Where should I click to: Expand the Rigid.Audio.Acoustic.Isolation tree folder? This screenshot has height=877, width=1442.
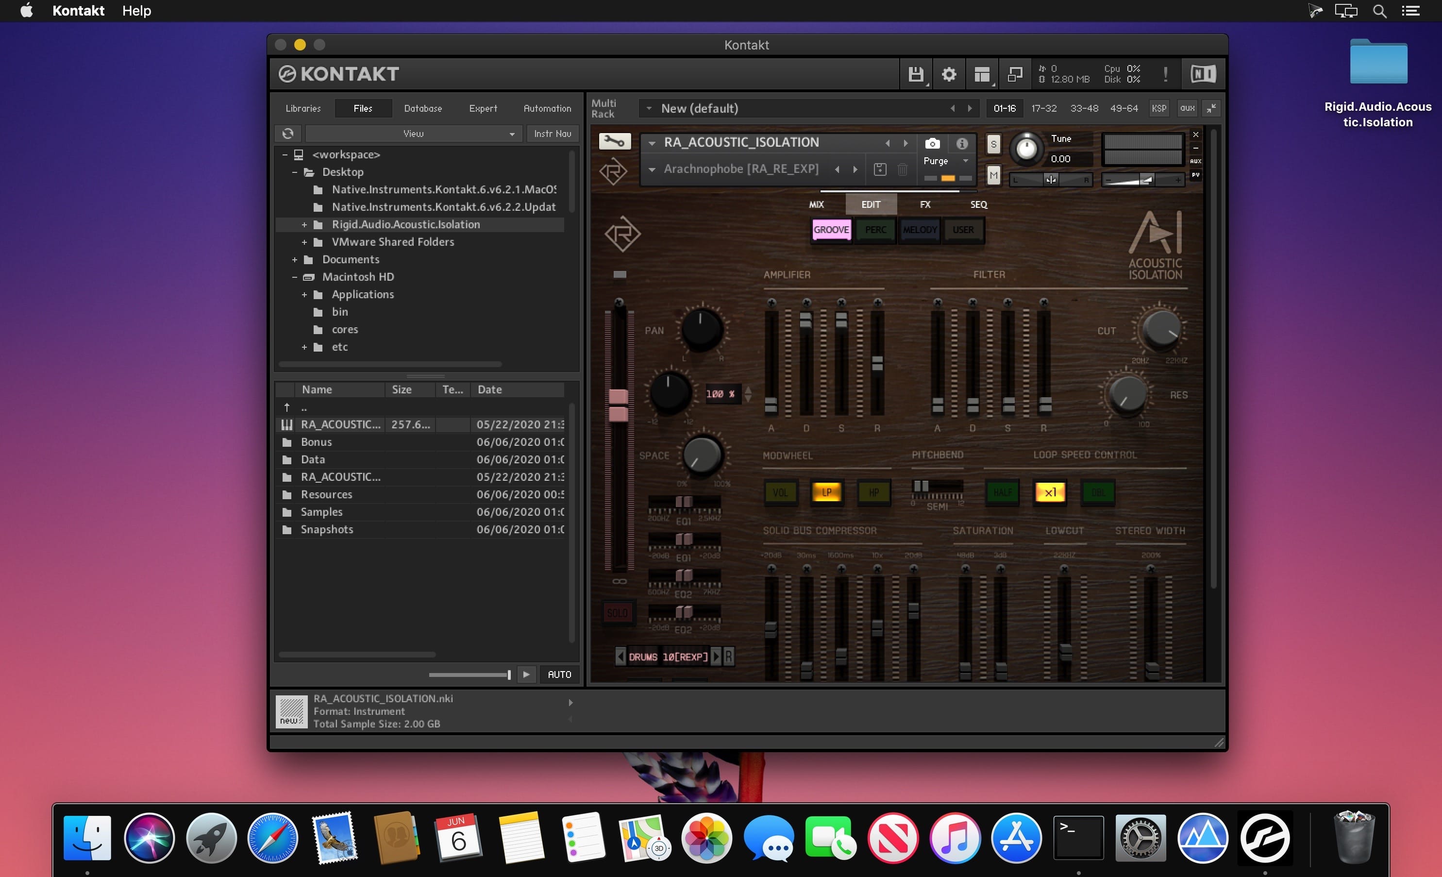pos(304,225)
